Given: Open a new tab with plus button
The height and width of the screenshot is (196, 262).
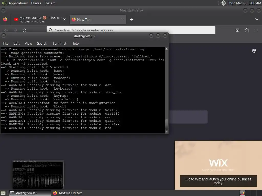Looking at the screenshot, I should tap(132, 20).
